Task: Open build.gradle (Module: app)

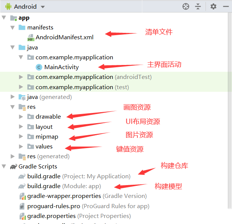Action: point(64,186)
